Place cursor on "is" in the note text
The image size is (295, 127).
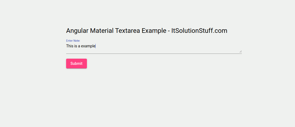[76, 46]
